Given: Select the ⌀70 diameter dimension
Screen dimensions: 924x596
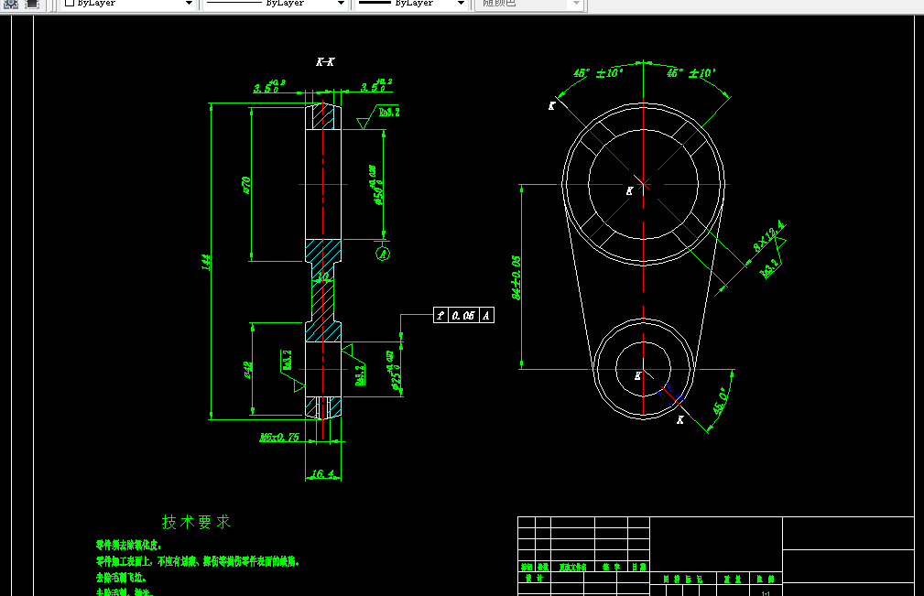Looking at the screenshot, I should point(246,185).
